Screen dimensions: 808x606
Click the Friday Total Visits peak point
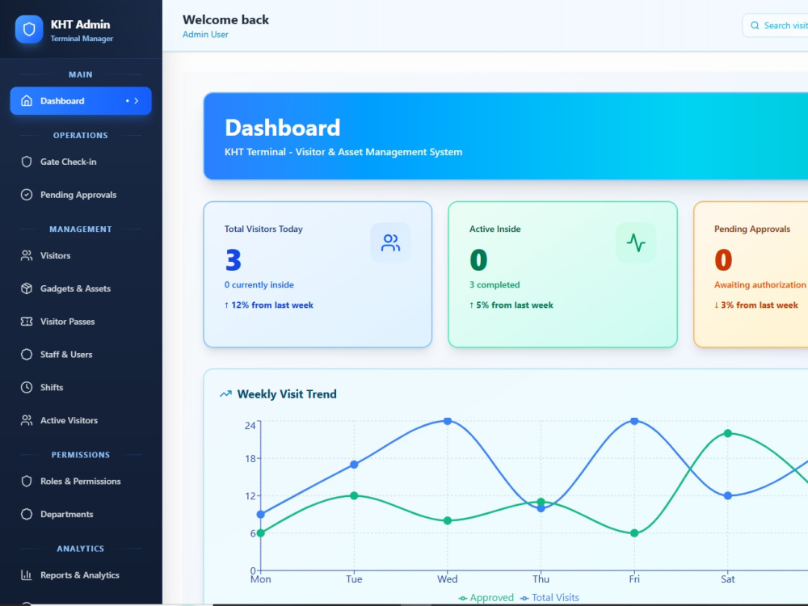pos(634,421)
